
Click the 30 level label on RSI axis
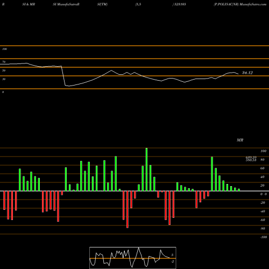[x=4, y=79]
